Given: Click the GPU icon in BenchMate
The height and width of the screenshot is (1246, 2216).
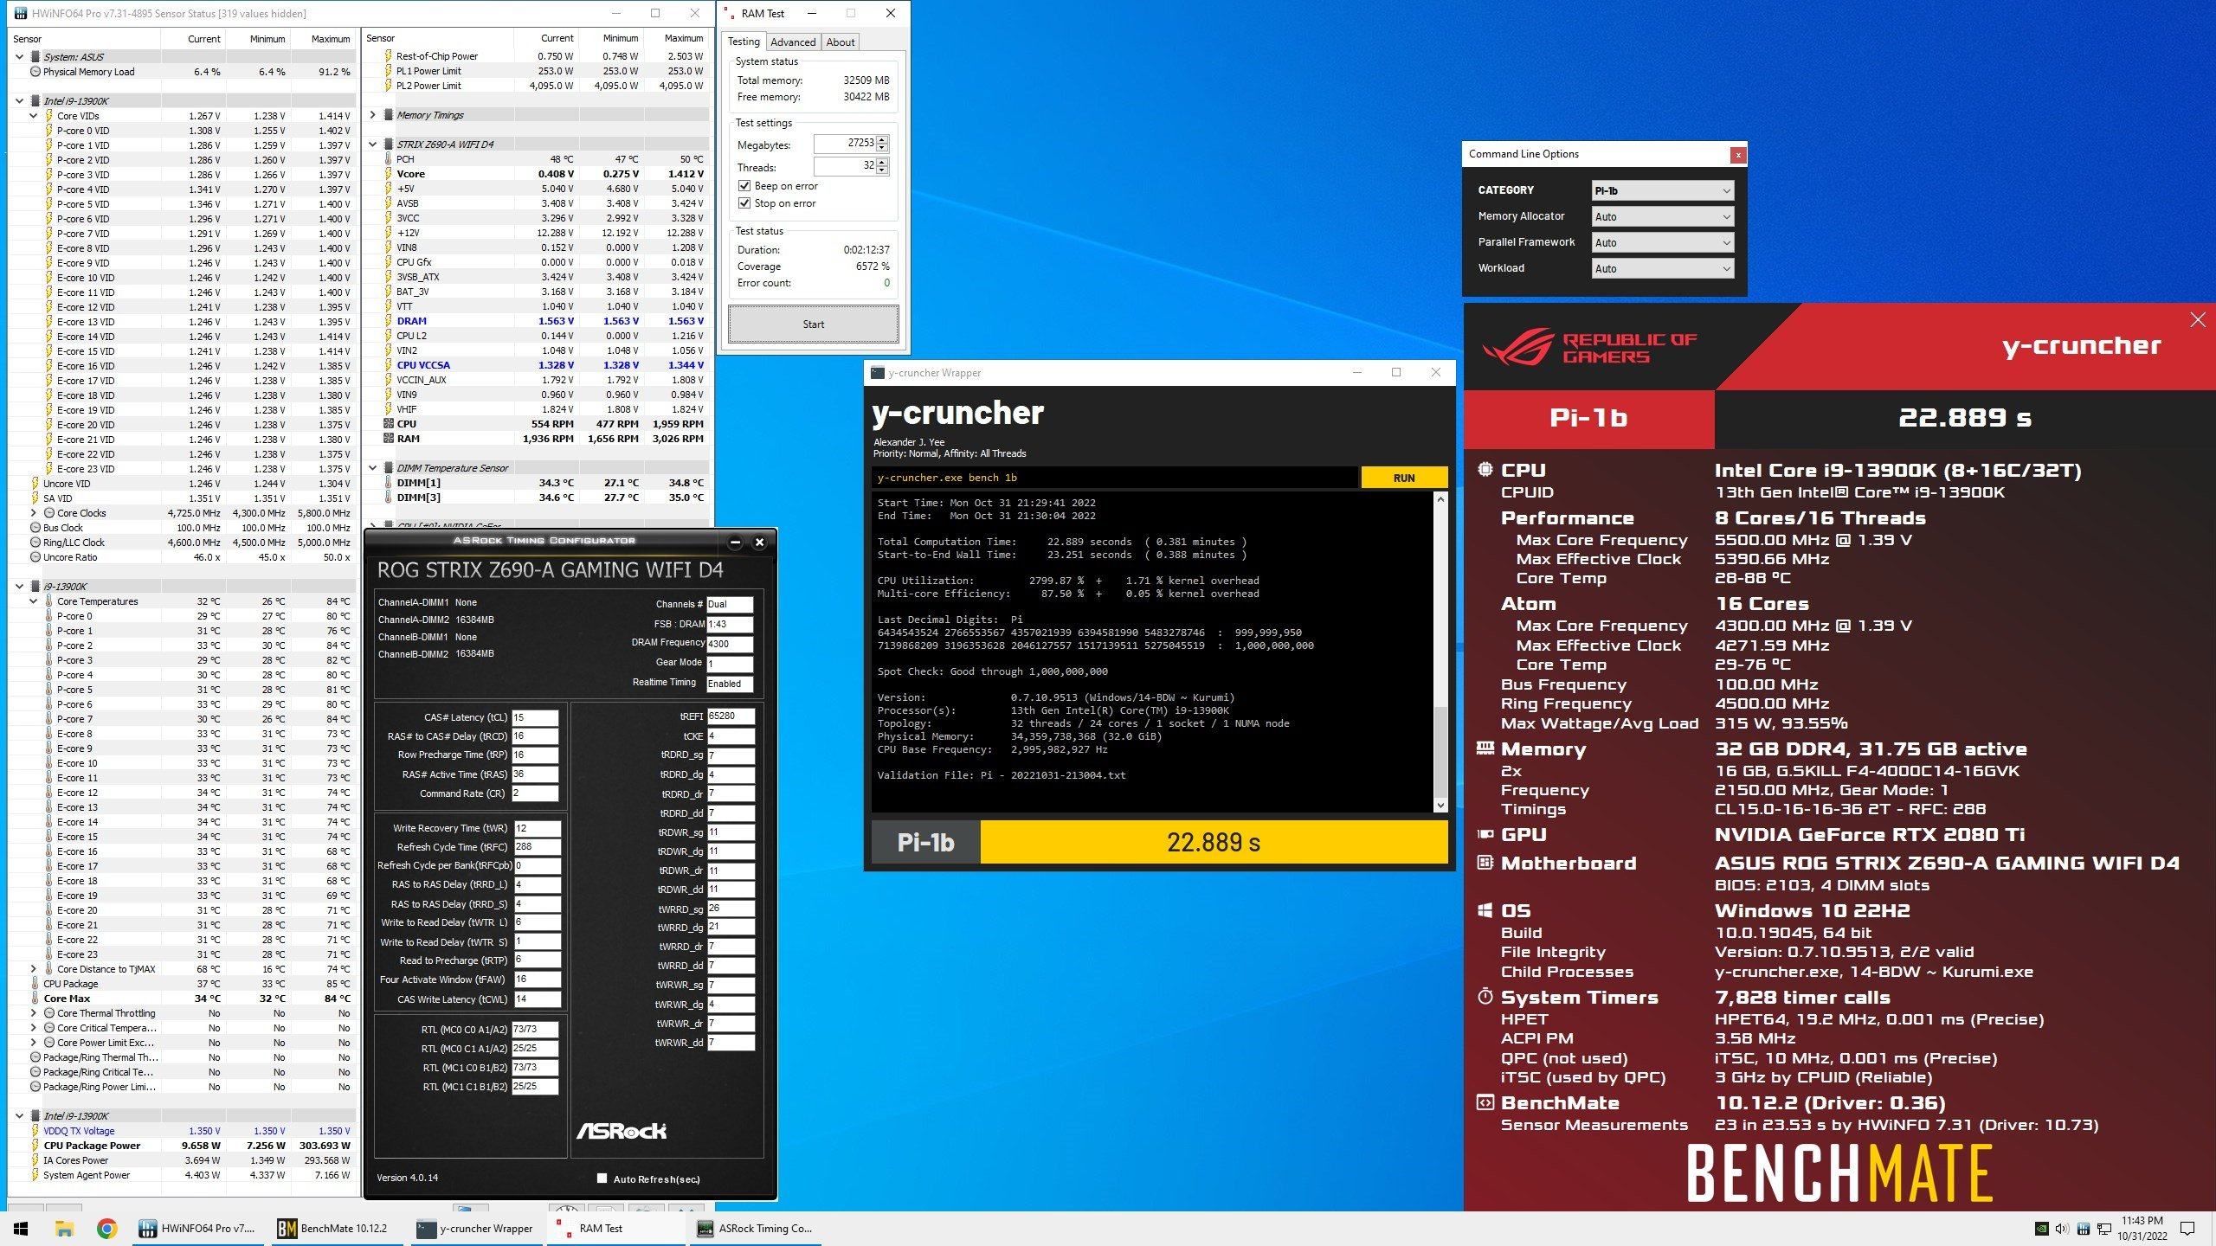Looking at the screenshot, I should [x=1485, y=834].
